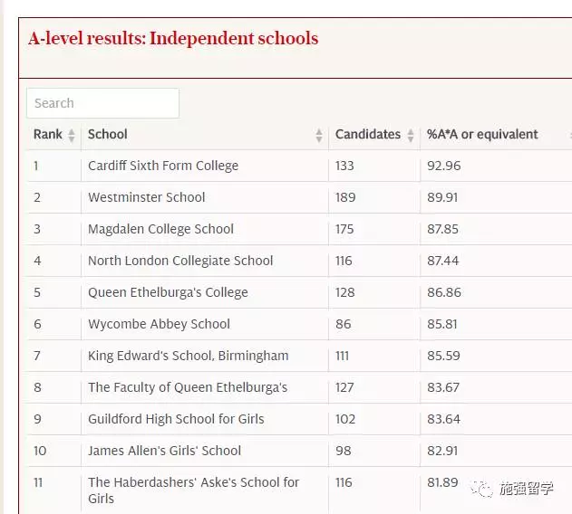Select James Allen's Girls' School name

coord(164,451)
